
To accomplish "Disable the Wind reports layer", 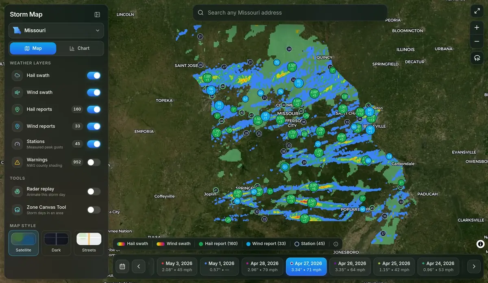I will 94,126.
